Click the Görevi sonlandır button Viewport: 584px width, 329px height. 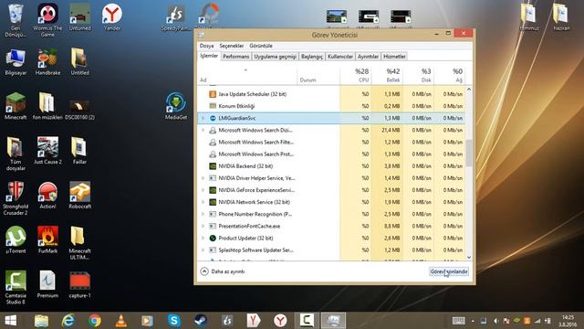pyautogui.click(x=449, y=271)
